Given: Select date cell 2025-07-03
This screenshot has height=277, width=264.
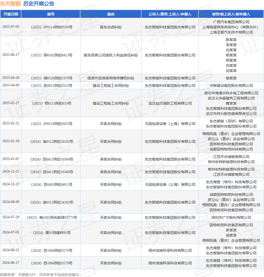Looking at the screenshot, I should [x=11, y=27].
